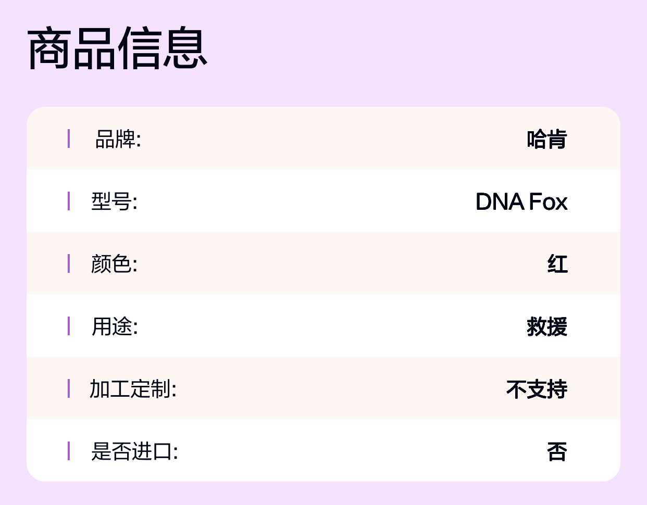The height and width of the screenshot is (505, 647).
Task: Click the color value 红
Action: point(557,264)
